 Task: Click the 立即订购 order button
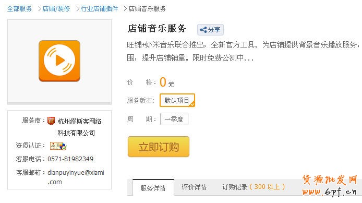click(159, 147)
